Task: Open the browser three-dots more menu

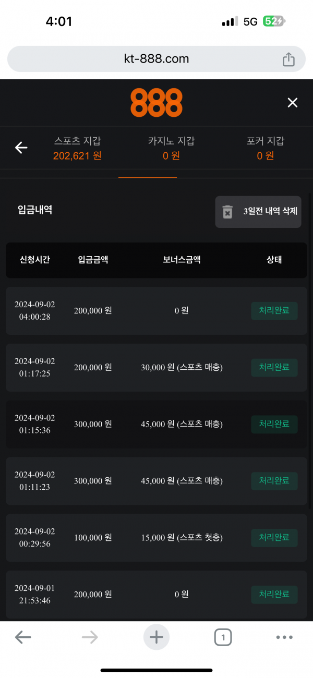Action: tap(284, 637)
